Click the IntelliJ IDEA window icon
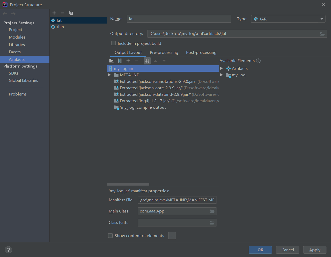 (5, 5)
